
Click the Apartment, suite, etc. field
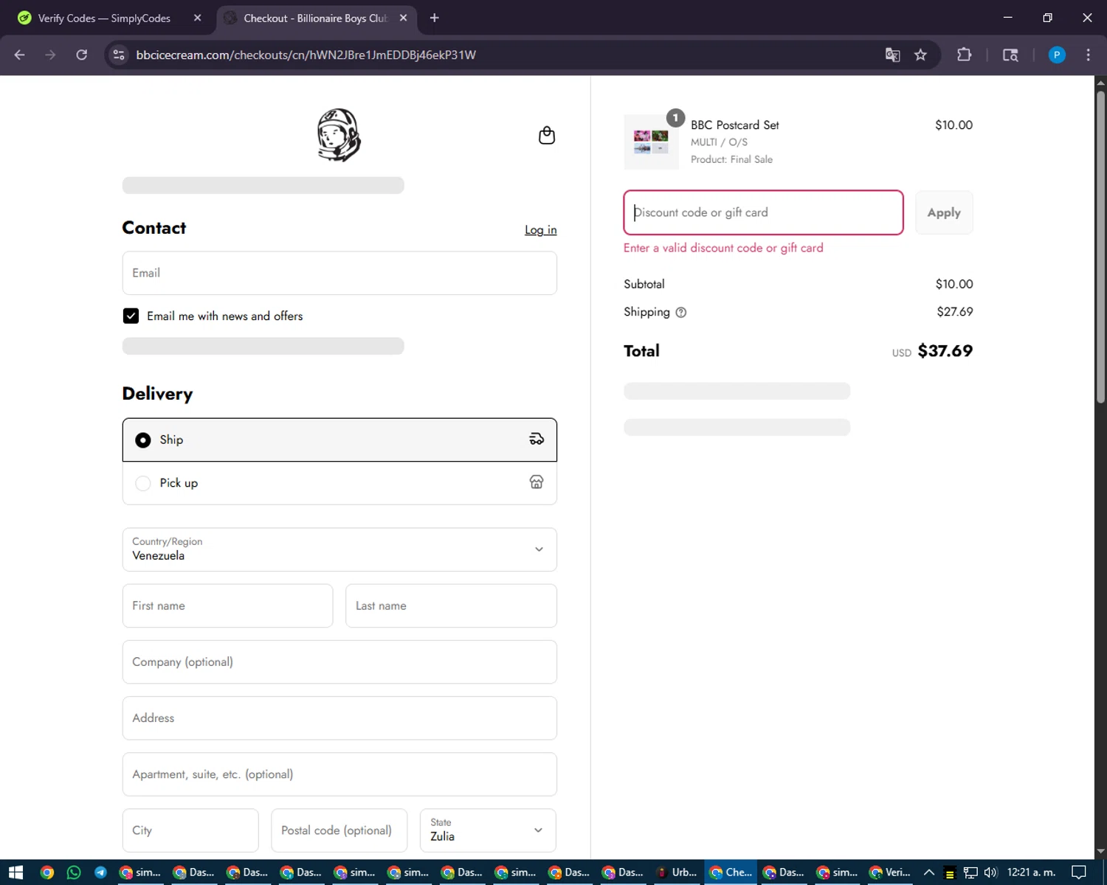point(339,774)
